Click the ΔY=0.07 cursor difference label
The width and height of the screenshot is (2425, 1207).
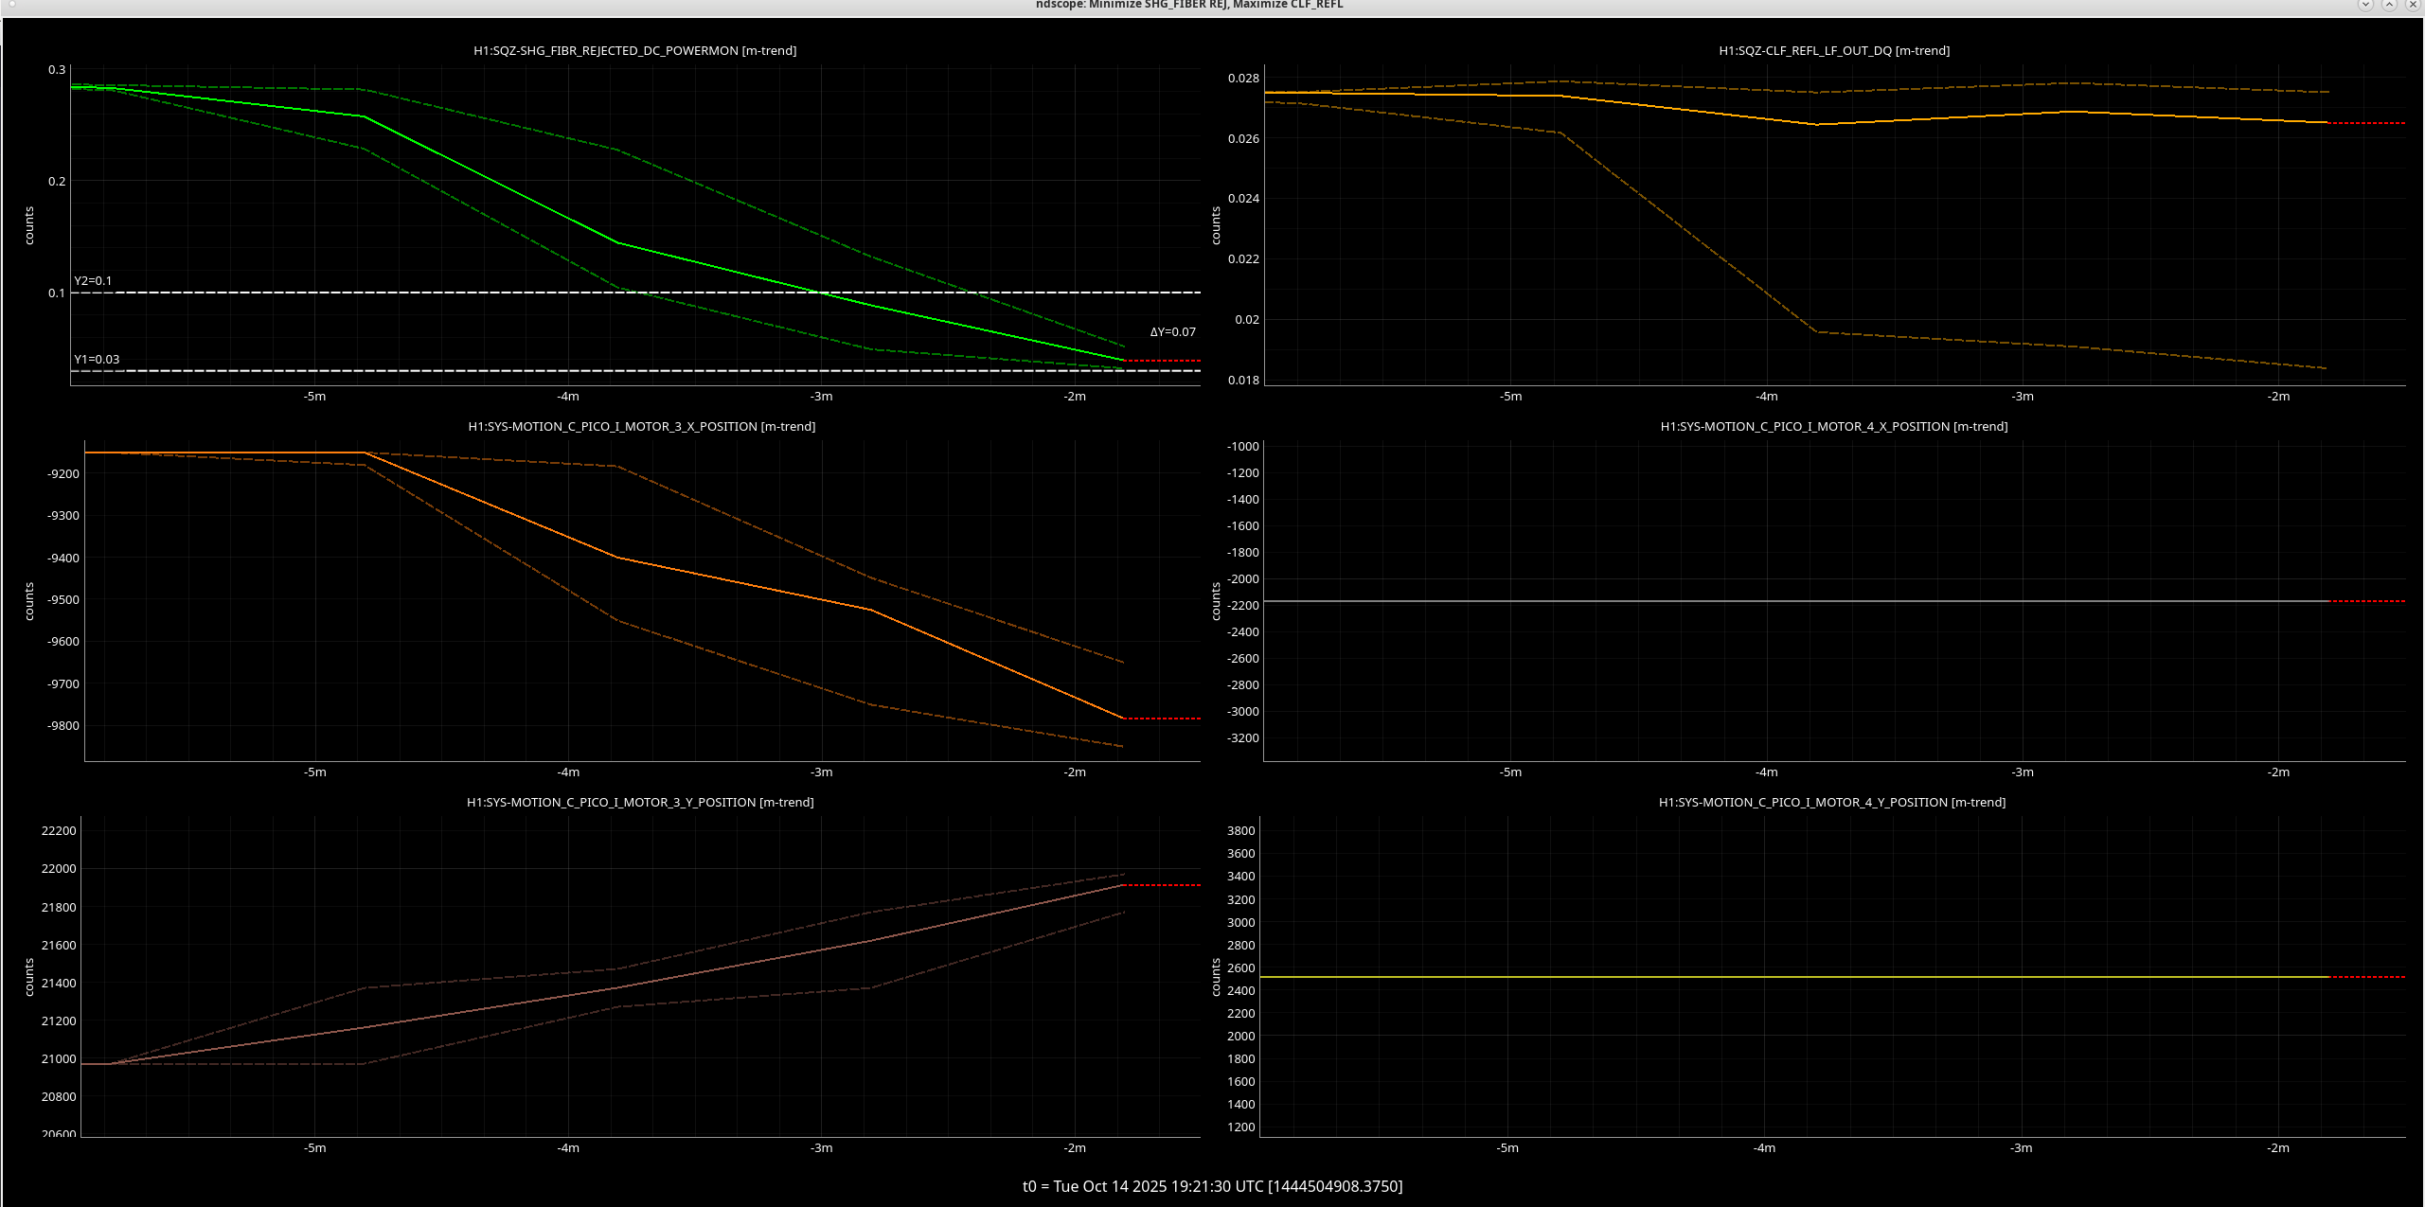point(1172,332)
